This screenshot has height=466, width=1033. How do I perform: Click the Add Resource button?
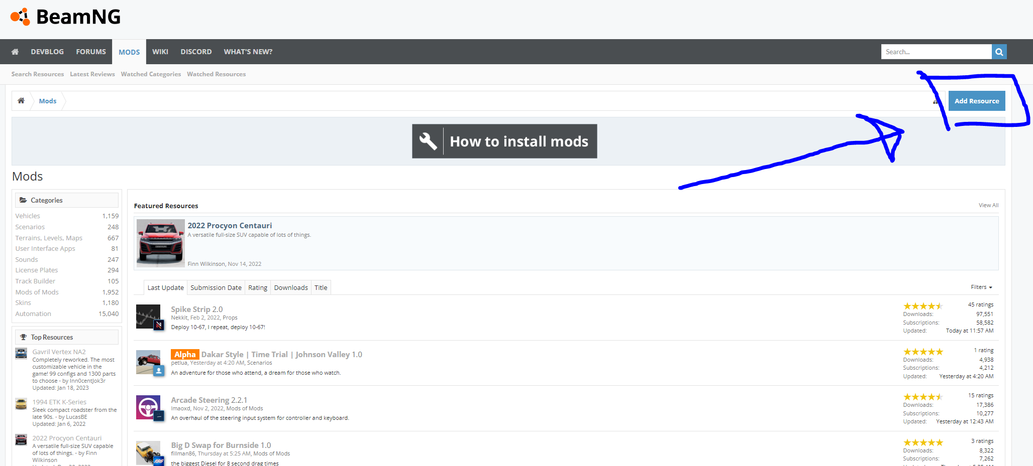(977, 101)
